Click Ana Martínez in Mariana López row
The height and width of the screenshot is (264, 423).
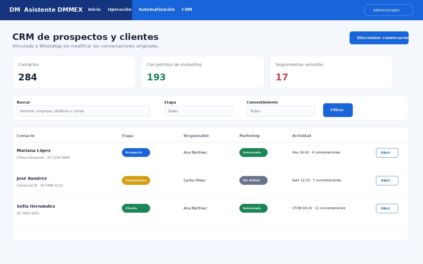click(195, 153)
